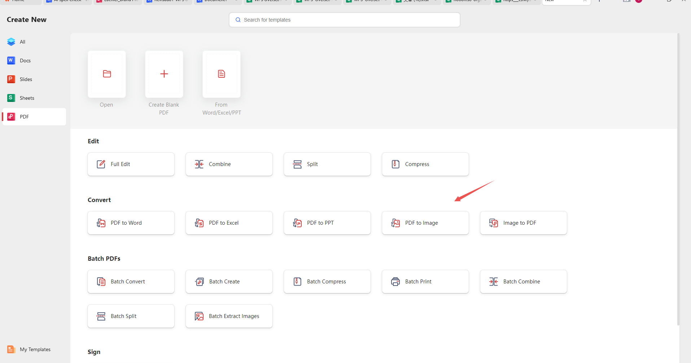Open the Batch Extract Images tool
The image size is (691, 363).
click(229, 316)
